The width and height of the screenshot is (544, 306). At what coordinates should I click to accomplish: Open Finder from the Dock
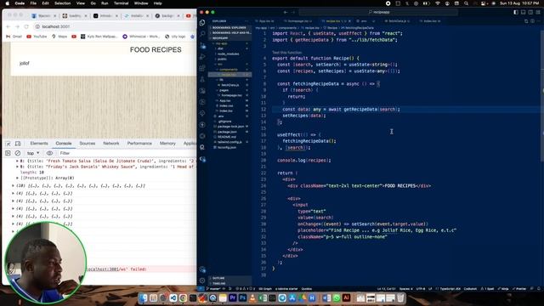(144, 298)
